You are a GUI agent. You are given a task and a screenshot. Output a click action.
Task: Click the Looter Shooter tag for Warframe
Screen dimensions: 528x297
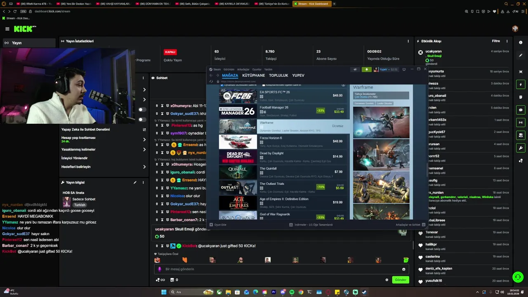(384, 103)
